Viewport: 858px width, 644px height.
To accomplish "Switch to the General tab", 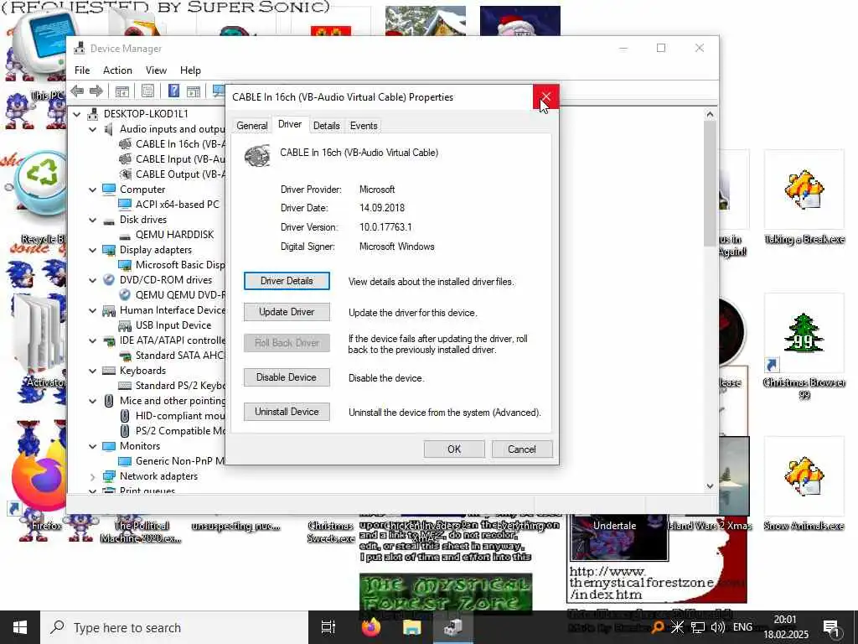I will pyautogui.click(x=251, y=126).
